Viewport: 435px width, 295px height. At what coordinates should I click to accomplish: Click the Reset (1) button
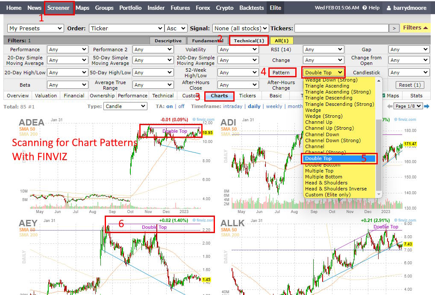(409, 85)
